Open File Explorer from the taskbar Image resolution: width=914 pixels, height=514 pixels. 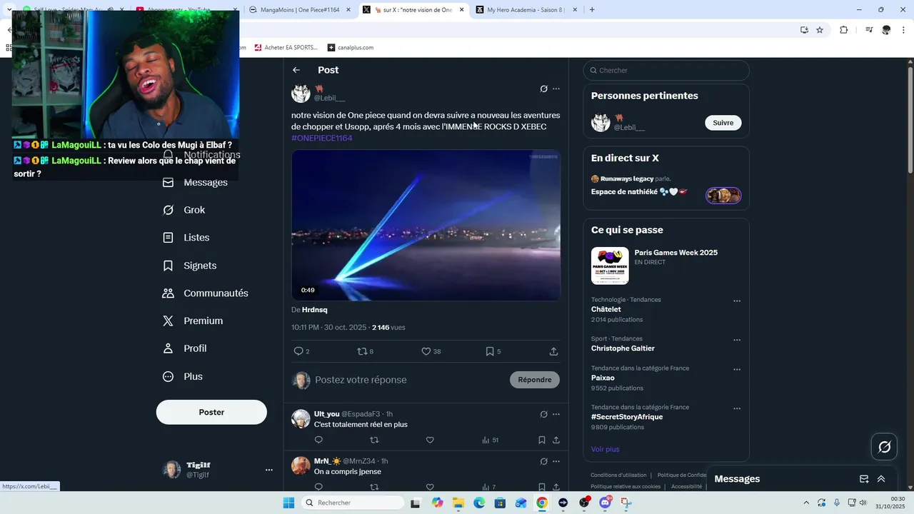[458, 503]
